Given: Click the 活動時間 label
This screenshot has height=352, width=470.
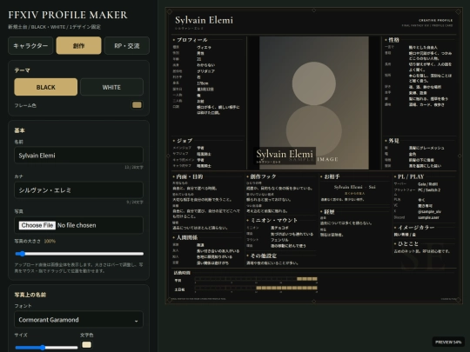Looking at the screenshot, I should coord(182,273).
